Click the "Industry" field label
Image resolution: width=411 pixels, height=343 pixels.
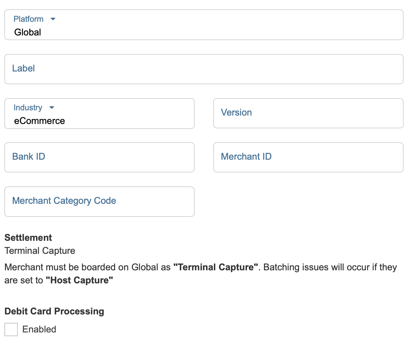click(28, 107)
